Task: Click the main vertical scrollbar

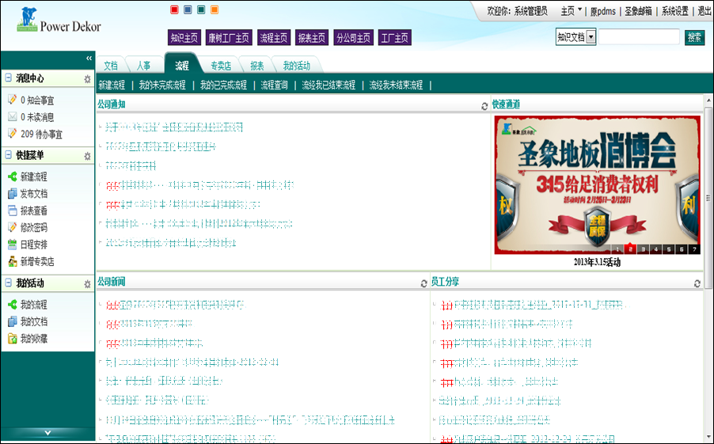Action: (x=708, y=198)
